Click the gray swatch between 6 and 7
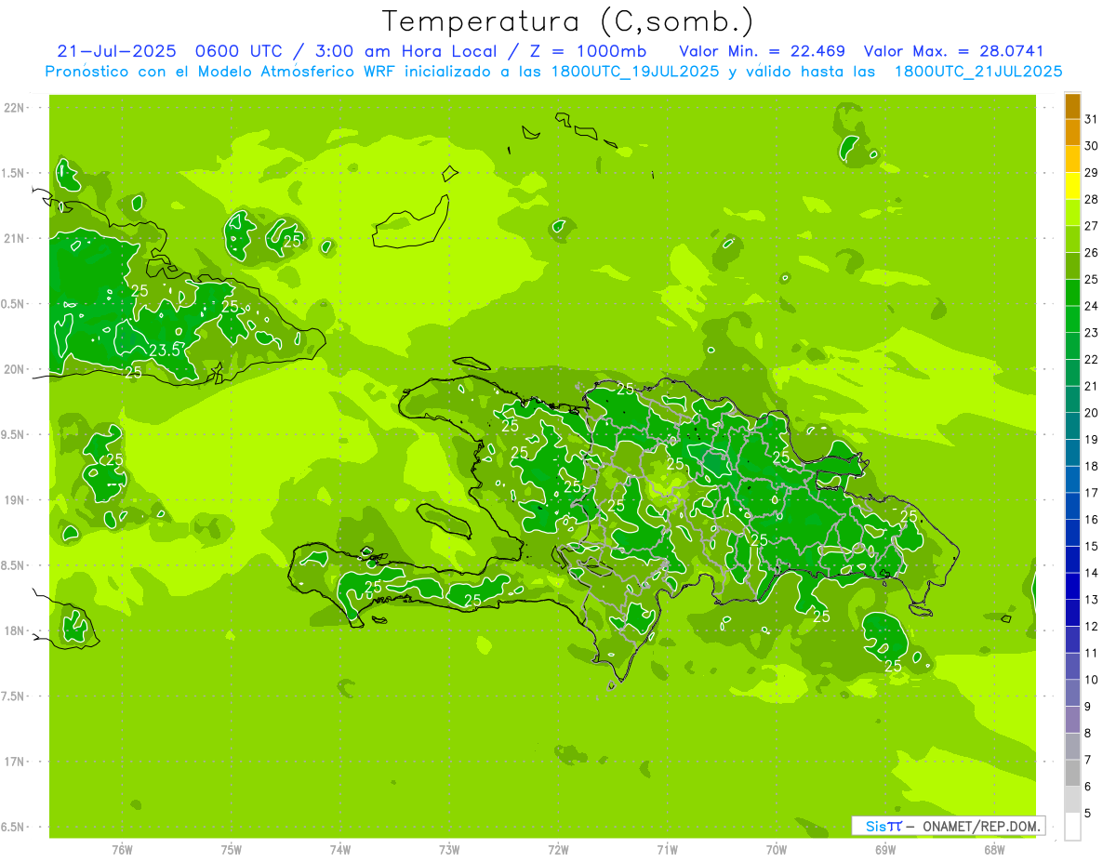1116x862 pixels. point(1072,773)
